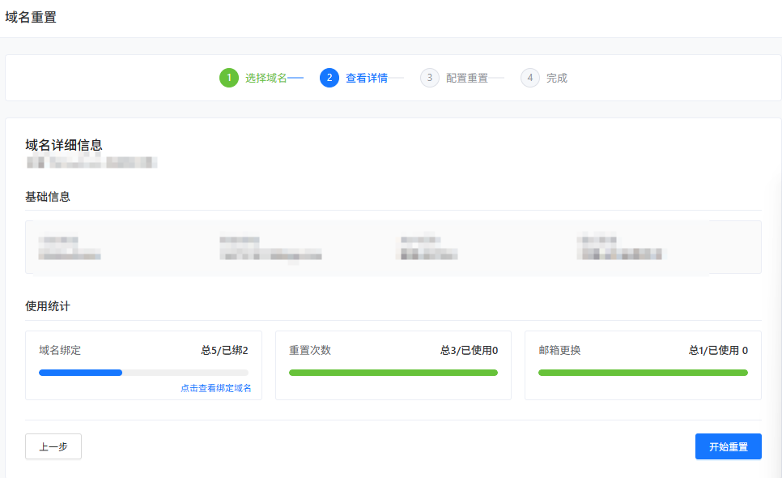Select the 查看详情 step label
The width and height of the screenshot is (782, 478).
[x=367, y=79]
